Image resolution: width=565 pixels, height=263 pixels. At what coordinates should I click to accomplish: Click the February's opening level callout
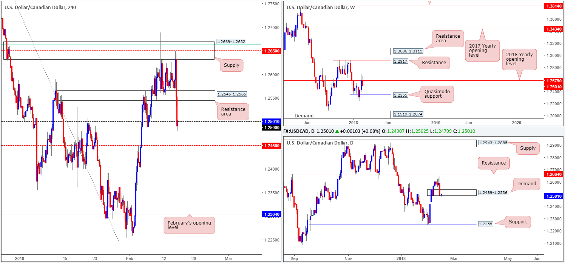pos(189,225)
